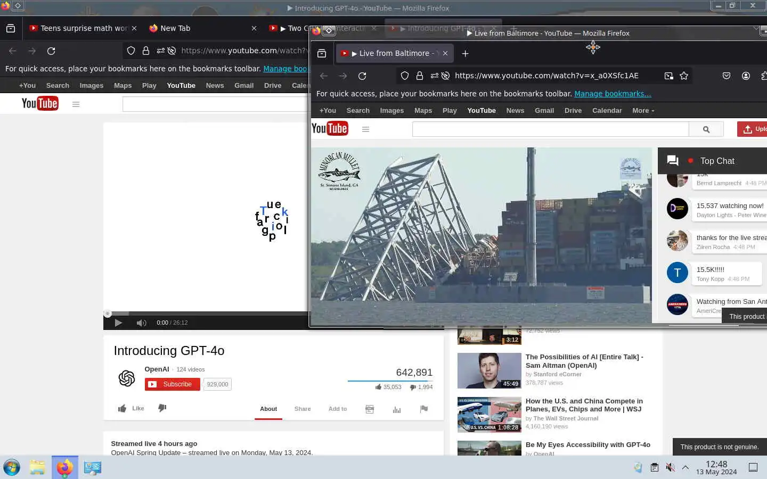Open the list all tabs button in the Baltimore window

click(322, 53)
